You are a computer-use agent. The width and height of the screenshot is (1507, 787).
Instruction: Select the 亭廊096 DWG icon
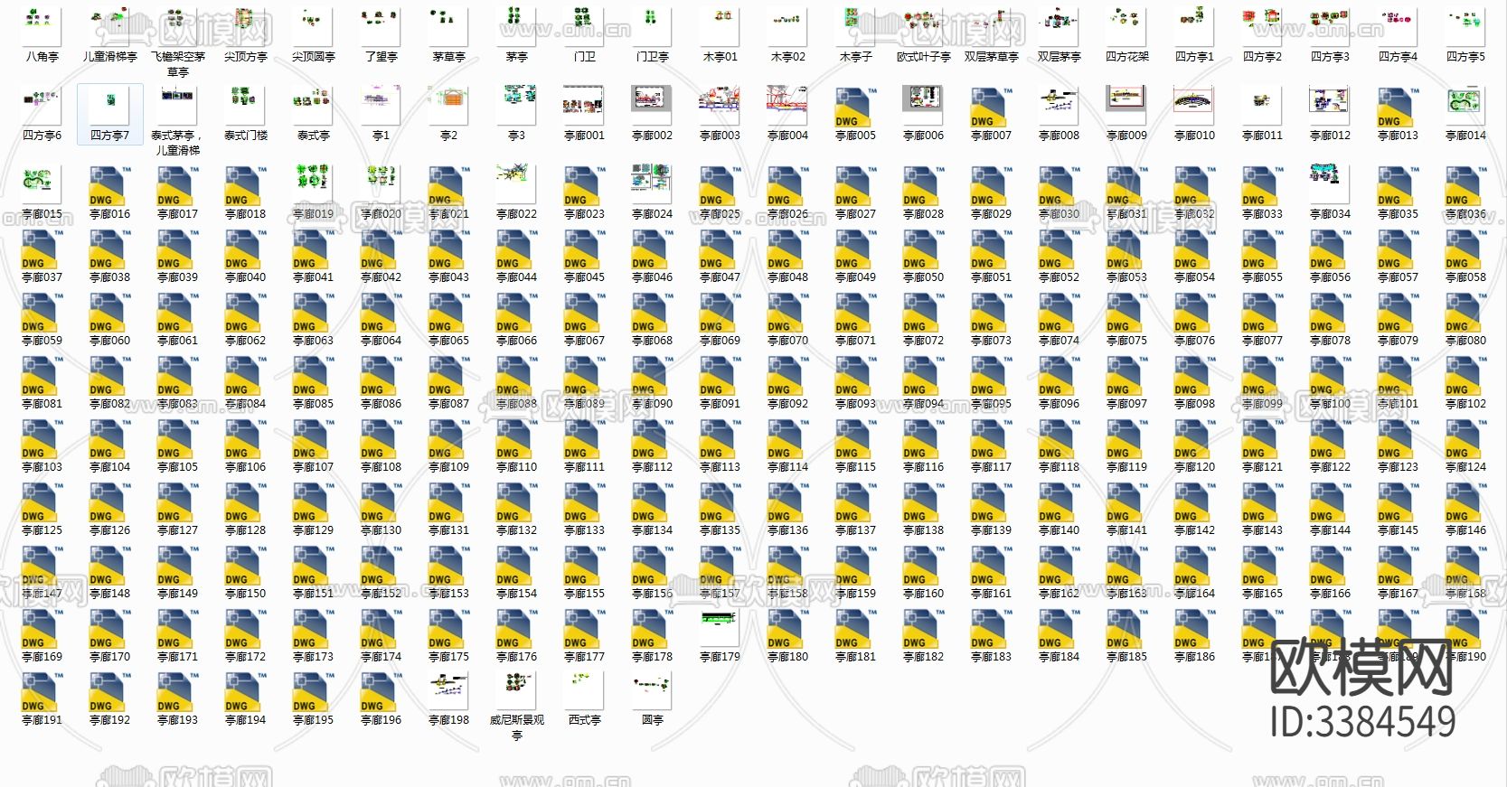point(1059,375)
